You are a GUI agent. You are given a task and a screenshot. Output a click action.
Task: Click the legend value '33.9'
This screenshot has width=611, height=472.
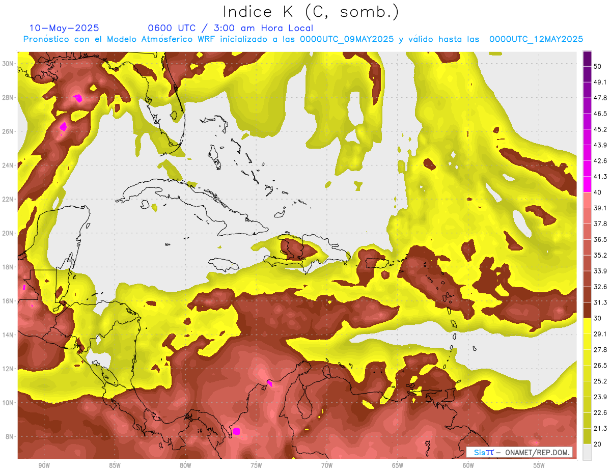(600, 271)
